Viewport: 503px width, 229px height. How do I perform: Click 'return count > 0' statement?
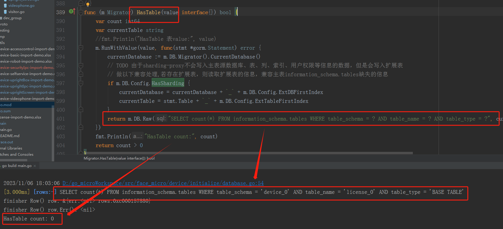click(119, 145)
